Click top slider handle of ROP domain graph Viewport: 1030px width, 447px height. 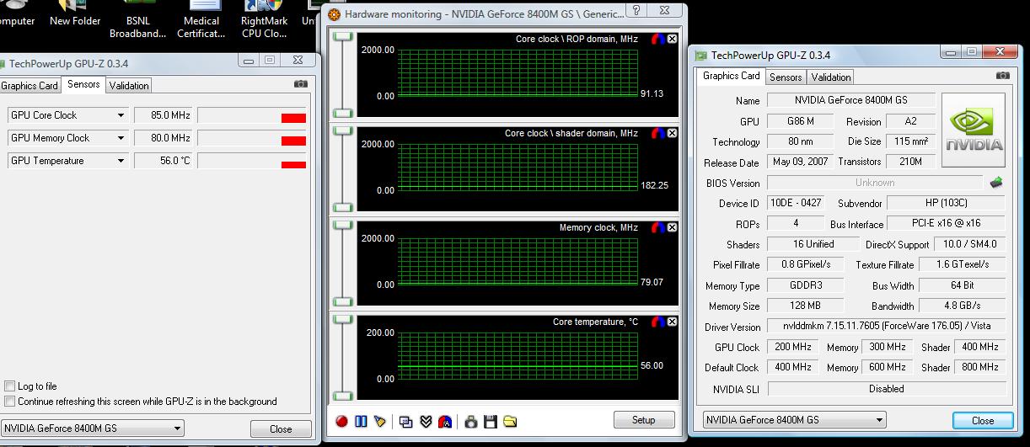[x=342, y=37]
